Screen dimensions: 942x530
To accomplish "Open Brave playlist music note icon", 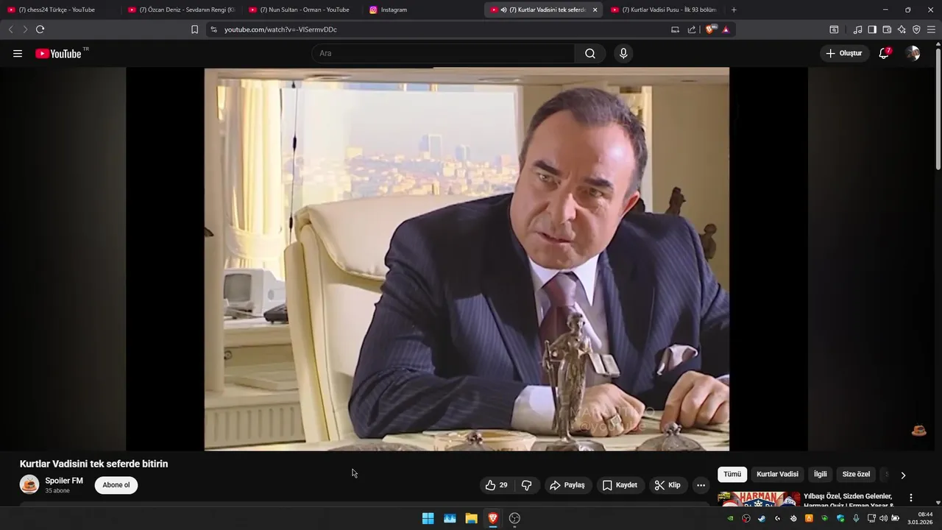I will [857, 29].
